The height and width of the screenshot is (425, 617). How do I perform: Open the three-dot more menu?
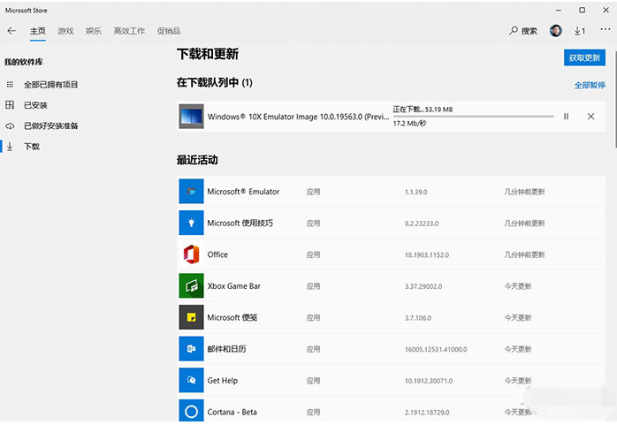coord(606,29)
